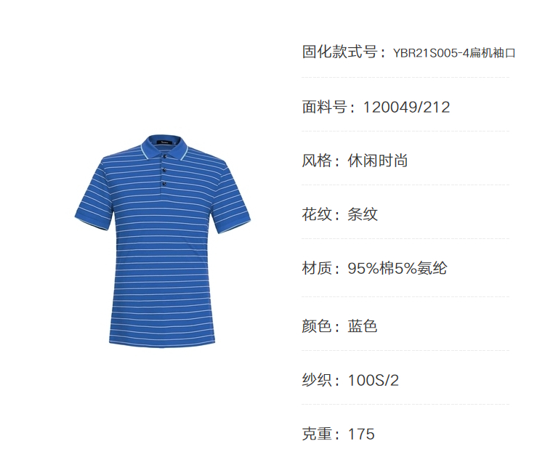The width and height of the screenshot is (545, 449).
Task: Click the style value 休闲时尚
Action: click(x=377, y=161)
